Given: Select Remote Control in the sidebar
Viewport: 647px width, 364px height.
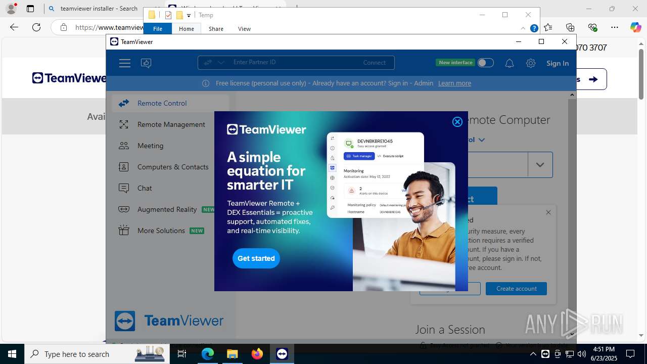Looking at the screenshot, I should 170,103.
